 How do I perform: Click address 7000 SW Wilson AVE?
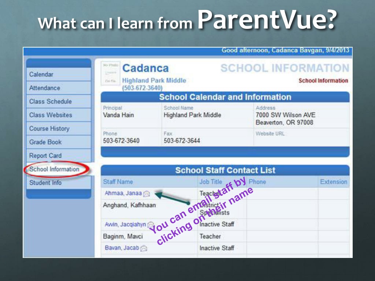click(286, 115)
